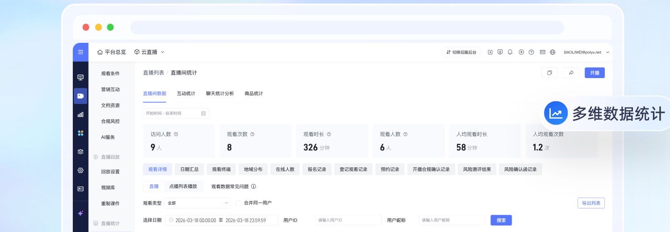Click the code window icon in header
The width and height of the screenshot is (670, 232).
(543, 52)
